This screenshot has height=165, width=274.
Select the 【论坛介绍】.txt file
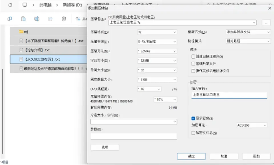pos(49,50)
